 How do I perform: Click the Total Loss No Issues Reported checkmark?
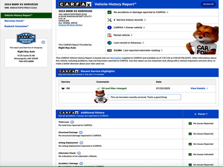190,124
